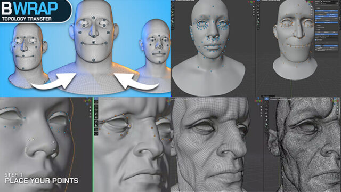The image size is (341, 192).
Task: Click the pan hand icon in bottom-left viewport
Action: click(x=90, y=110)
